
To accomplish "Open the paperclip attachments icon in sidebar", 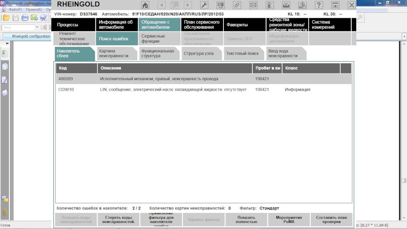I will (5, 212).
